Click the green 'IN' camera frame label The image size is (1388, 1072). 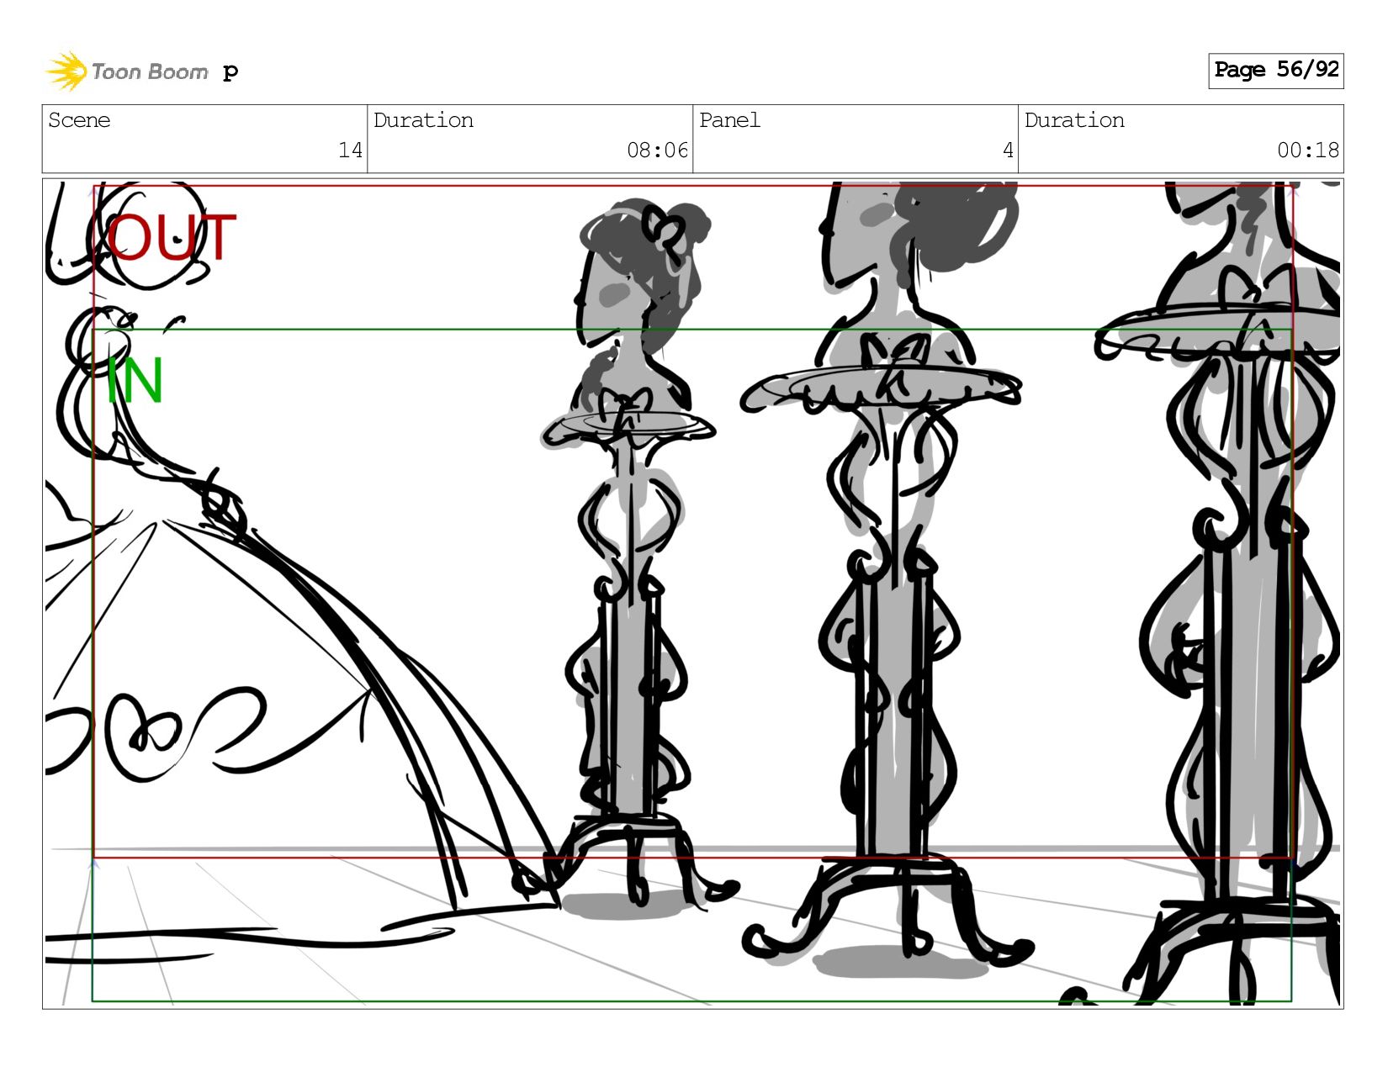tap(135, 381)
